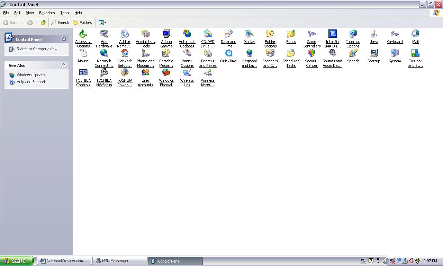
Task: Open Sounds and Audio Devices icon
Action: click(x=332, y=53)
